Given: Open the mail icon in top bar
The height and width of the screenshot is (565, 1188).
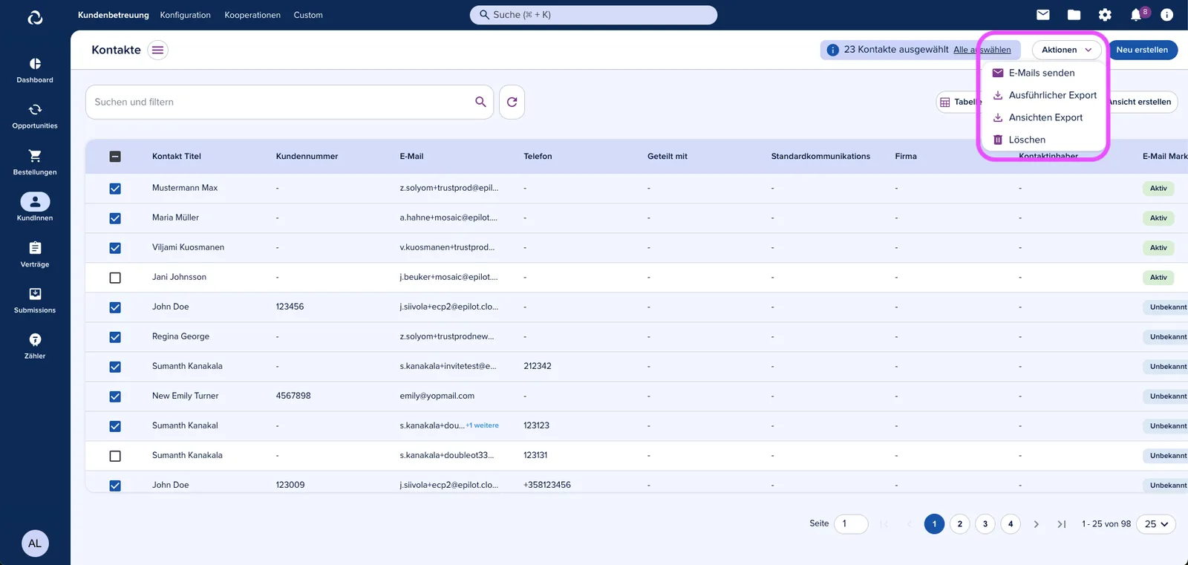Looking at the screenshot, I should [x=1042, y=15].
